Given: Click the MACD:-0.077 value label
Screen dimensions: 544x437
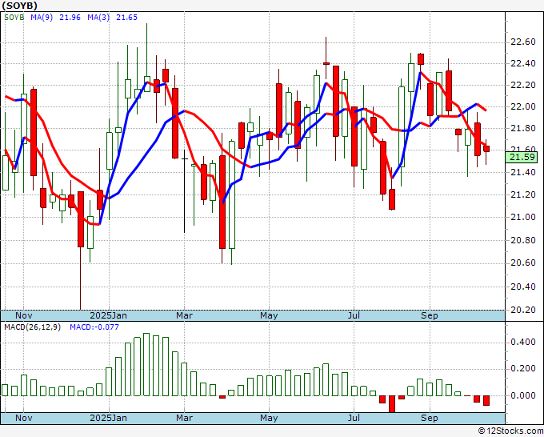Looking at the screenshot, I should [x=94, y=327].
